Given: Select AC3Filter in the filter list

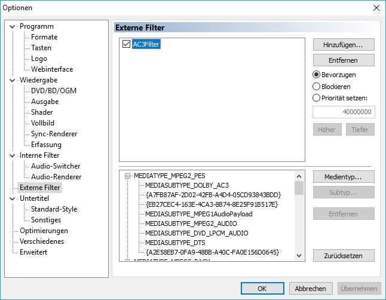Looking at the screenshot, I should [146, 44].
